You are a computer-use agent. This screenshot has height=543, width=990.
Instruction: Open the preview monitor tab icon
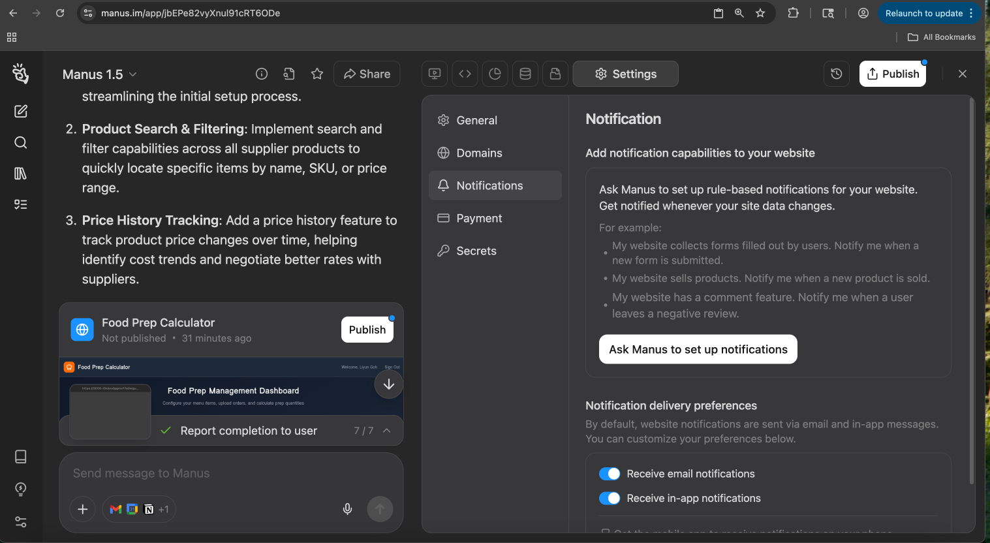pos(435,74)
